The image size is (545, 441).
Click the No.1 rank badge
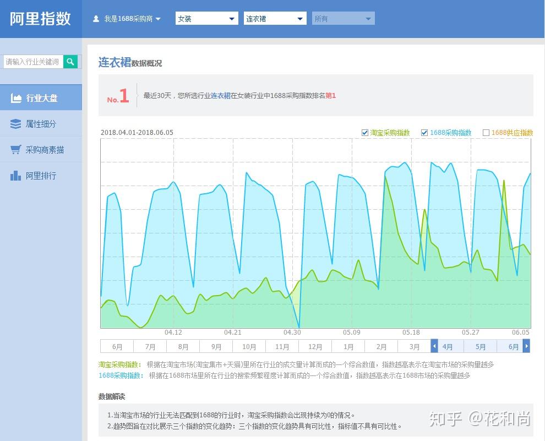[118, 96]
